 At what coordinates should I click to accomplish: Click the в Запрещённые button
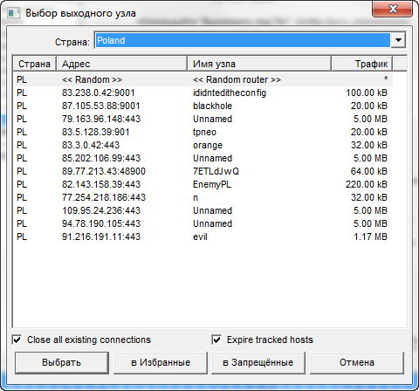pyautogui.click(x=258, y=362)
